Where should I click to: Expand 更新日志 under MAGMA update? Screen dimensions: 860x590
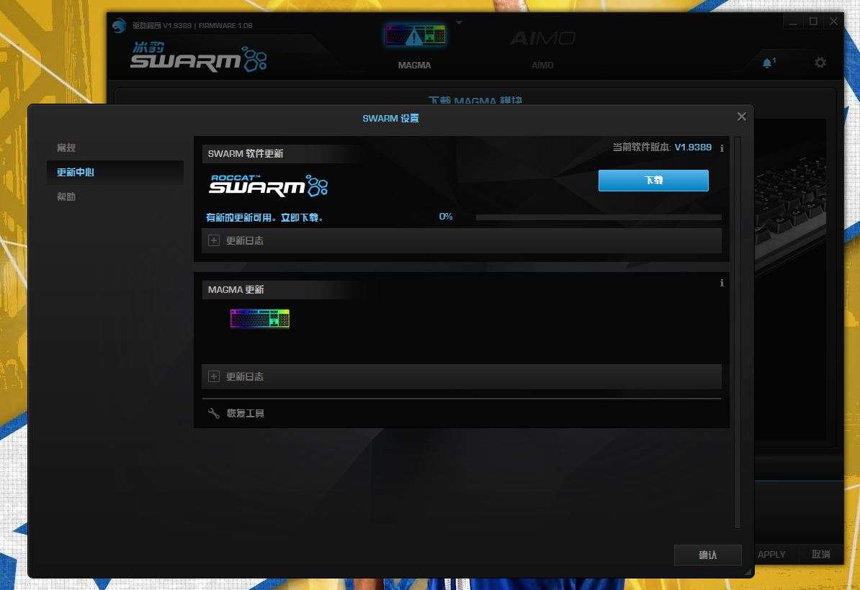462,376
